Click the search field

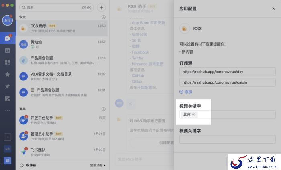[56, 7]
